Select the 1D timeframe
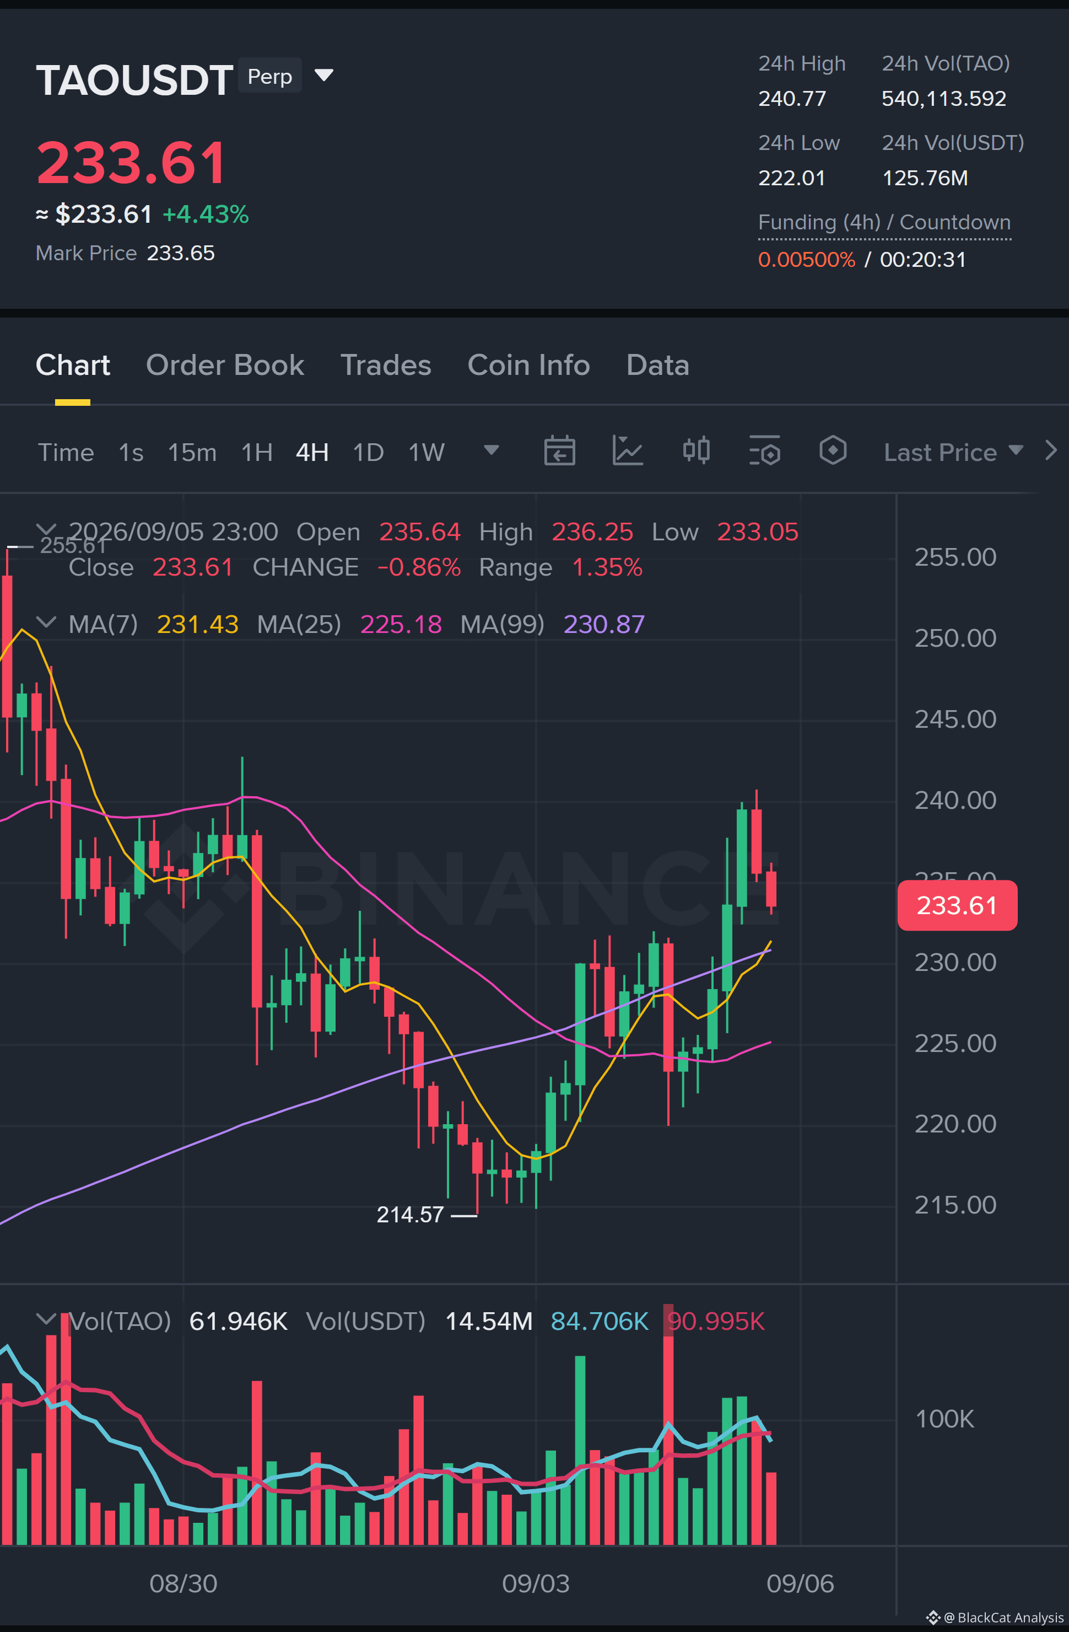Viewport: 1069px width, 1632px height. point(368,453)
